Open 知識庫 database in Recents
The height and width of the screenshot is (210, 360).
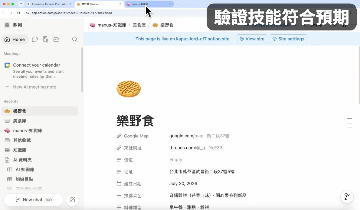tap(40, 150)
